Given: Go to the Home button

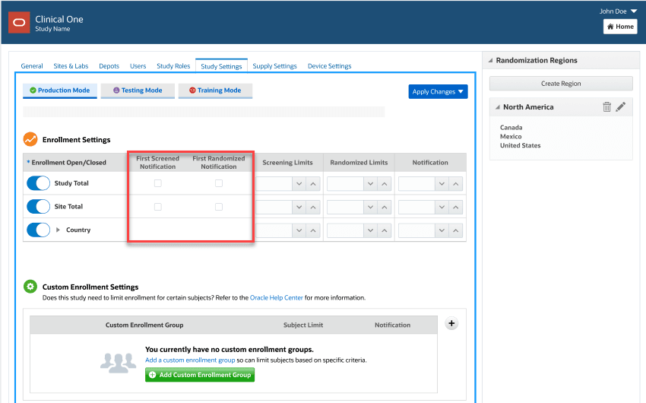Looking at the screenshot, I should coord(620,27).
